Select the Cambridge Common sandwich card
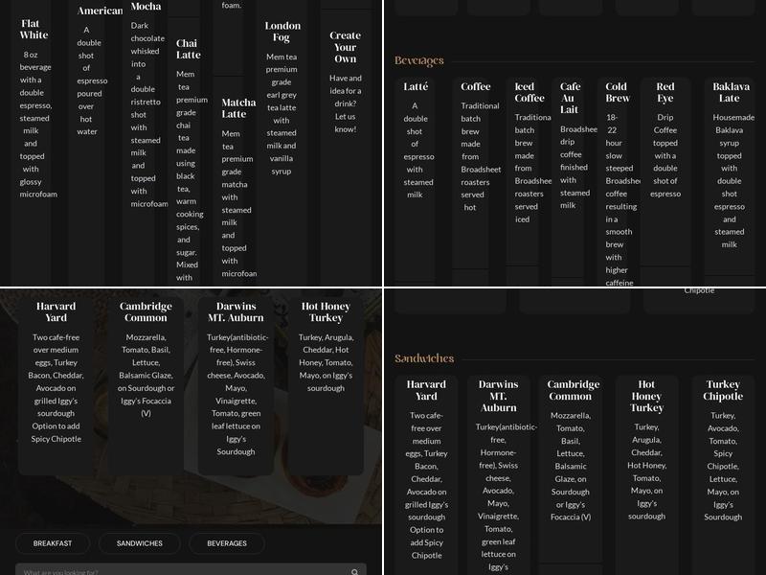The width and height of the screenshot is (766, 575). pos(146,364)
